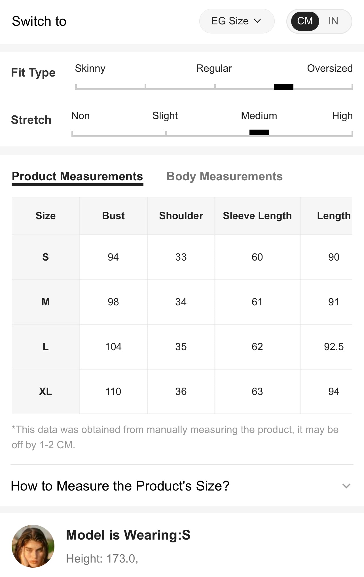Viewport: 364px width, 577px height.
Task: Click the Shoulder column header
Action: click(x=181, y=216)
